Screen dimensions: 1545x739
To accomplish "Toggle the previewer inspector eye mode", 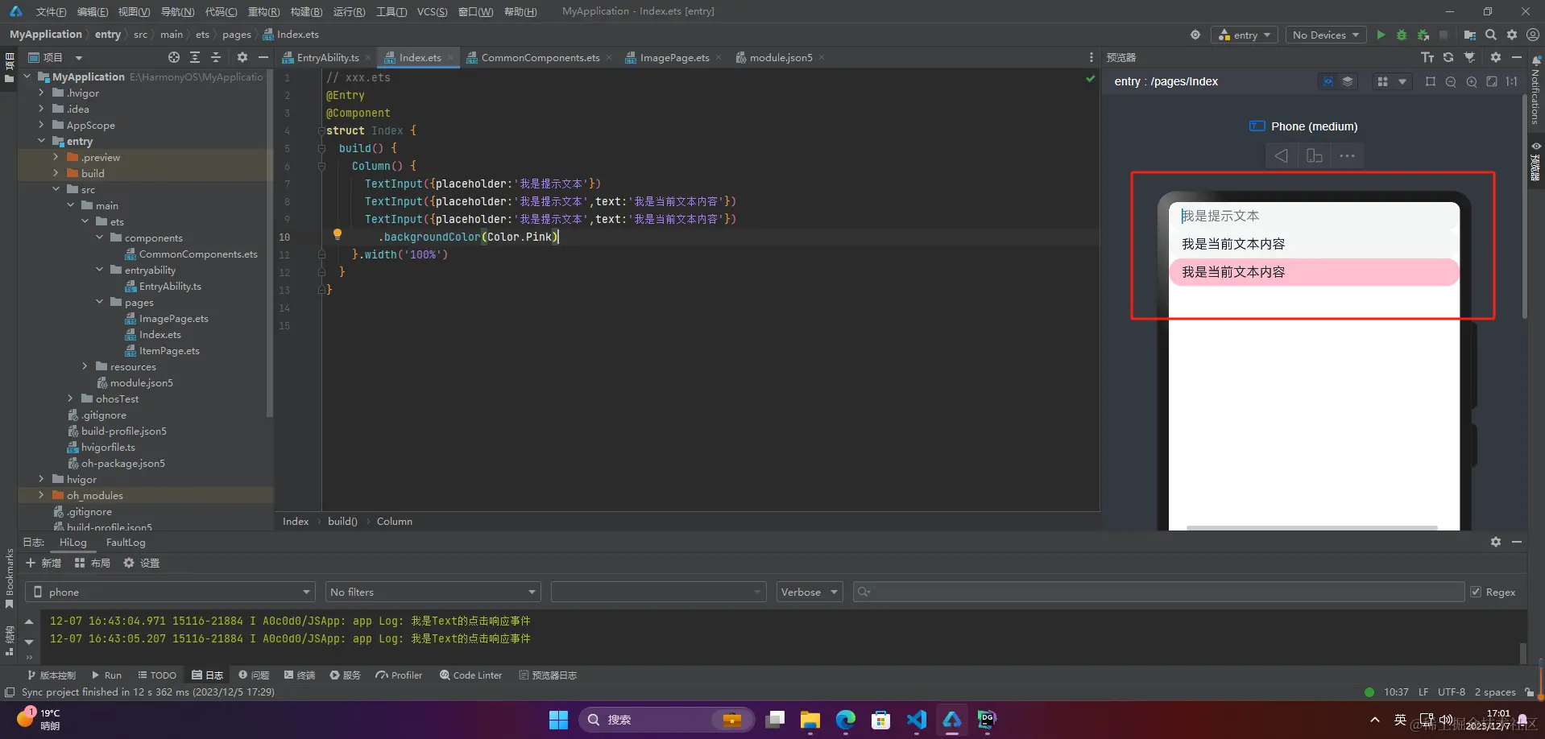I will [1328, 81].
